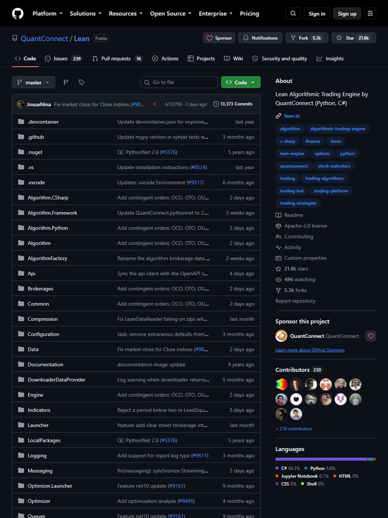Open the appearance settings icon in header
388x518 pixels.
(x=370, y=13)
